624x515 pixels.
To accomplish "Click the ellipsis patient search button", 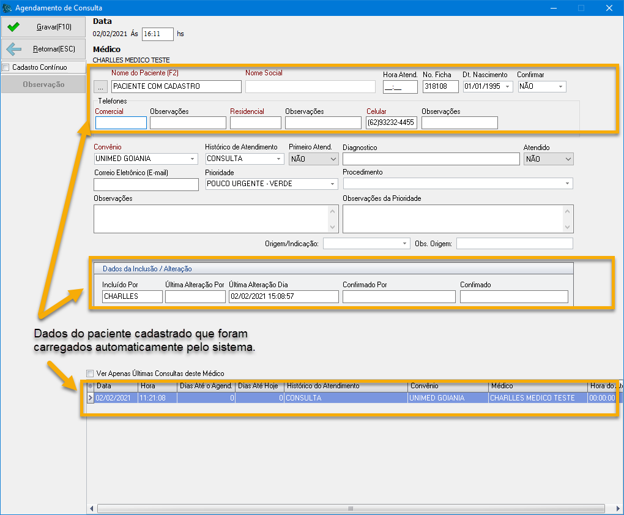I will click(101, 87).
